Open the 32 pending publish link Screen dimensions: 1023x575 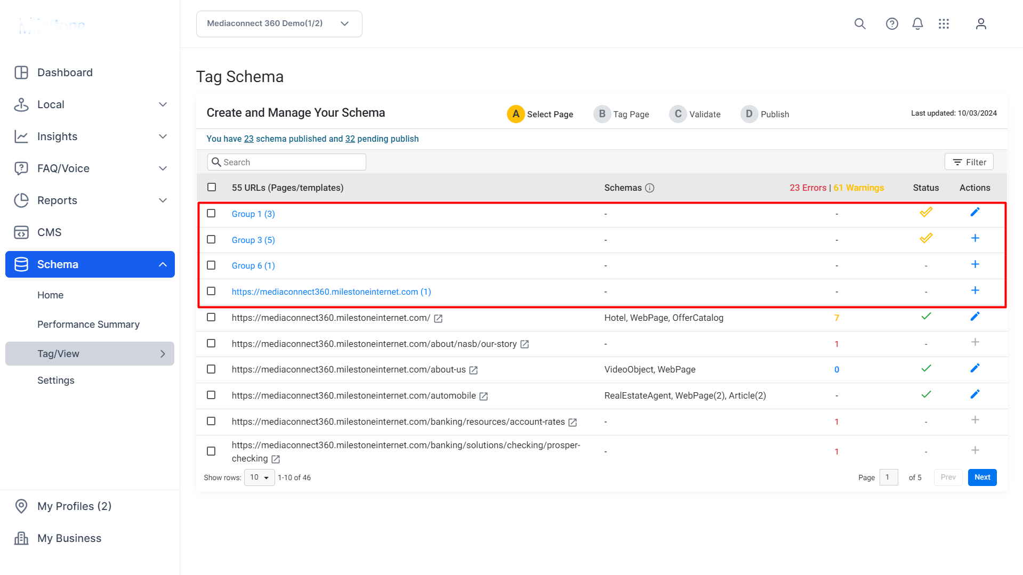point(350,139)
